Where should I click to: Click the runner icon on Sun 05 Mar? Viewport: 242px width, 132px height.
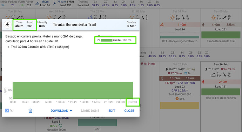[x=203, y=25]
